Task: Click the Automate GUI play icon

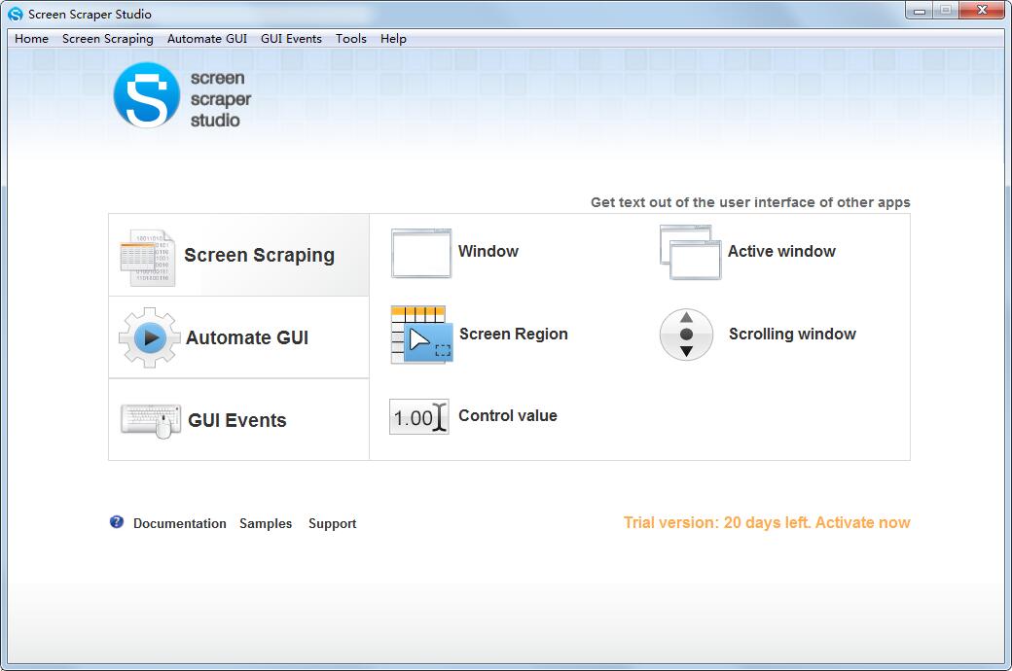Action: [148, 337]
